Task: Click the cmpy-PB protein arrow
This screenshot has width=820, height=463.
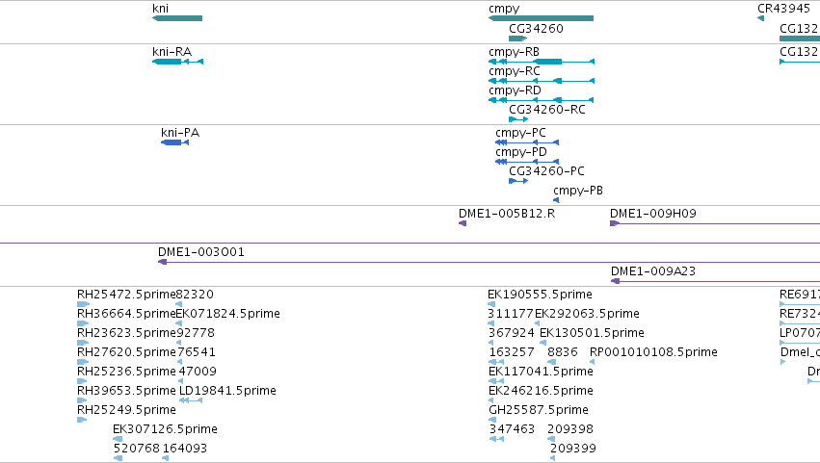Action: 556,200
